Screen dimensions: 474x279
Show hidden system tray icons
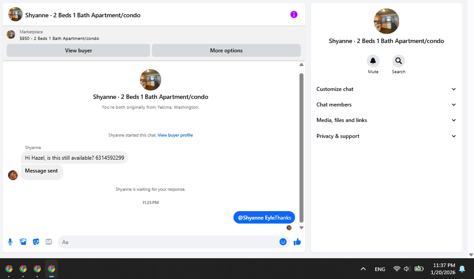pyautogui.click(x=363, y=269)
